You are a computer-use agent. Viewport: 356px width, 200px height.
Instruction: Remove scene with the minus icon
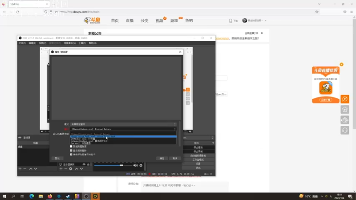[x=25, y=169]
